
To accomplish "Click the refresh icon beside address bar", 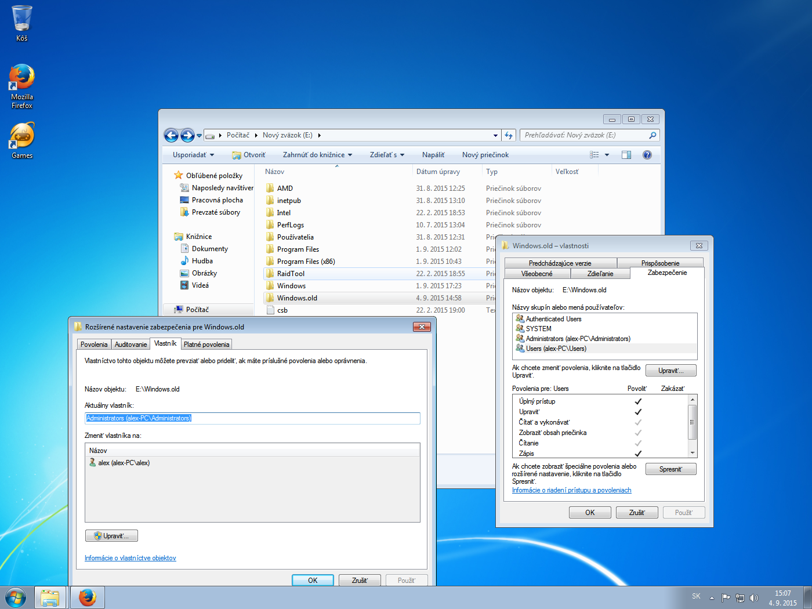I will (x=509, y=135).
